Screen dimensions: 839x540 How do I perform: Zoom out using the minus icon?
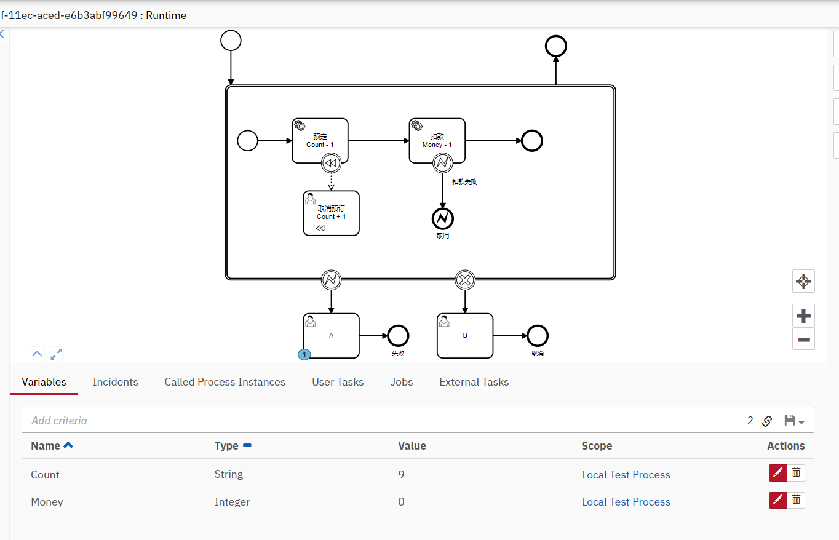(x=803, y=339)
